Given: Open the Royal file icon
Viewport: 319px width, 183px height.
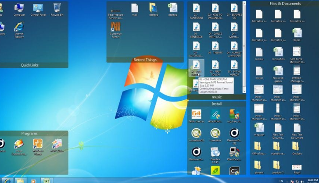Looking at the screenshot, I should [x=297, y=169].
